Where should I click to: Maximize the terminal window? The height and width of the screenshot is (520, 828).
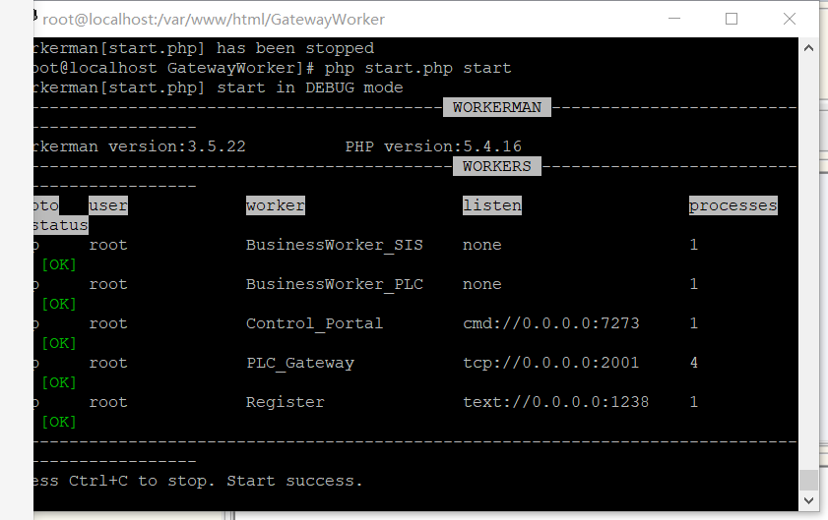coord(732,19)
